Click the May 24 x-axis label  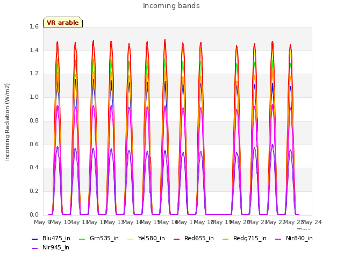click(312, 223)
